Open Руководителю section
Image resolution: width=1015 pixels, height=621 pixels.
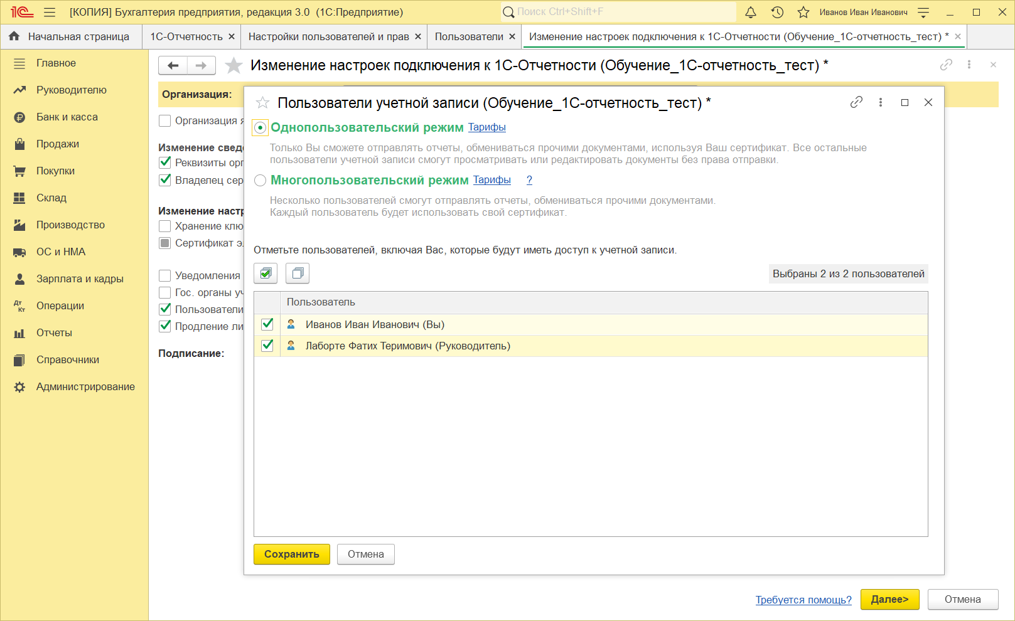tap(74, 90)
